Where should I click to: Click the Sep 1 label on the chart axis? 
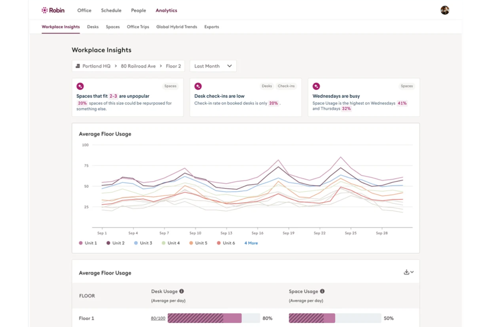coord(102,233)
